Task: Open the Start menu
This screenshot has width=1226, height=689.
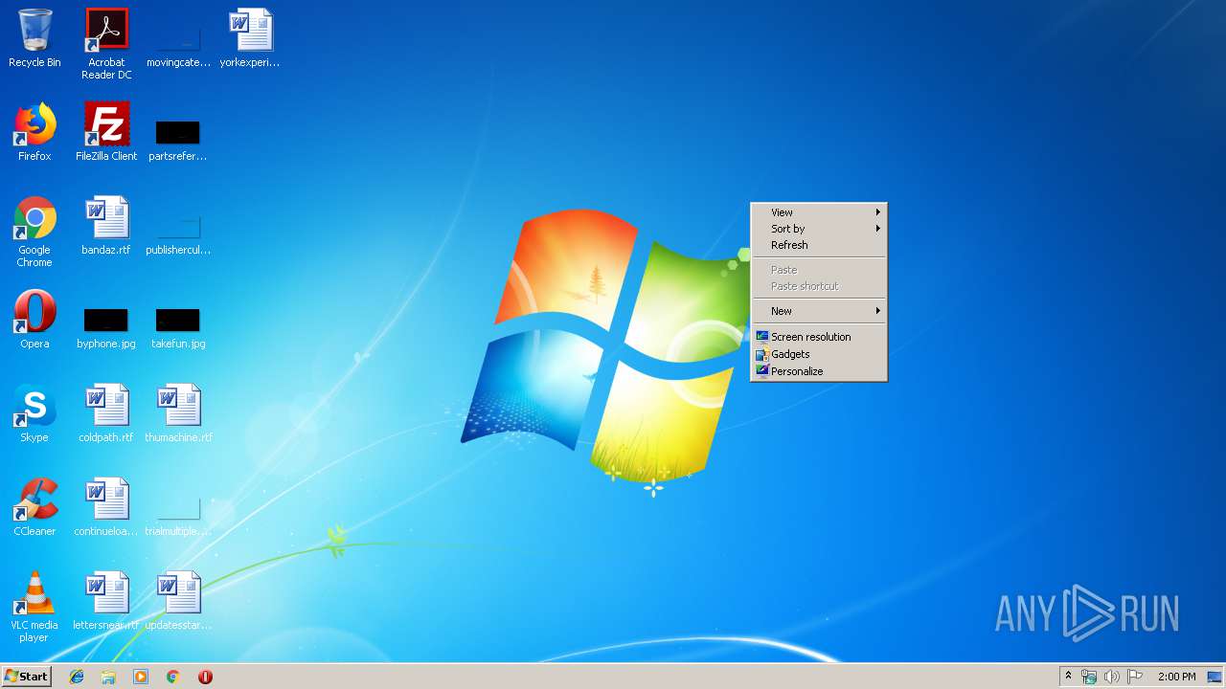Action: 27,677
